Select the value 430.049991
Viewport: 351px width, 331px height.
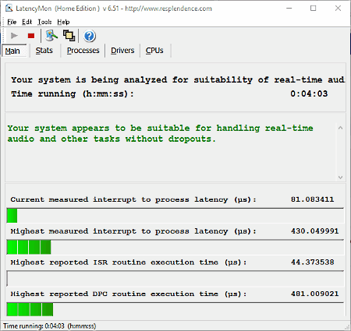click(x=314, y=231)
